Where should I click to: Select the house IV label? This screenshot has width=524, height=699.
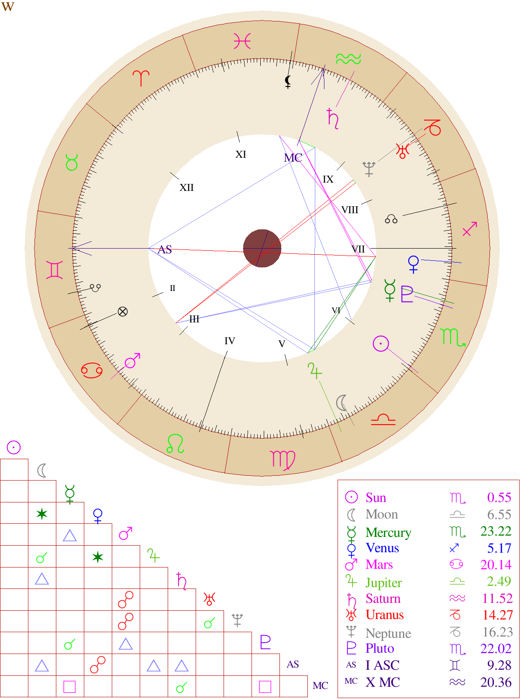230,341
